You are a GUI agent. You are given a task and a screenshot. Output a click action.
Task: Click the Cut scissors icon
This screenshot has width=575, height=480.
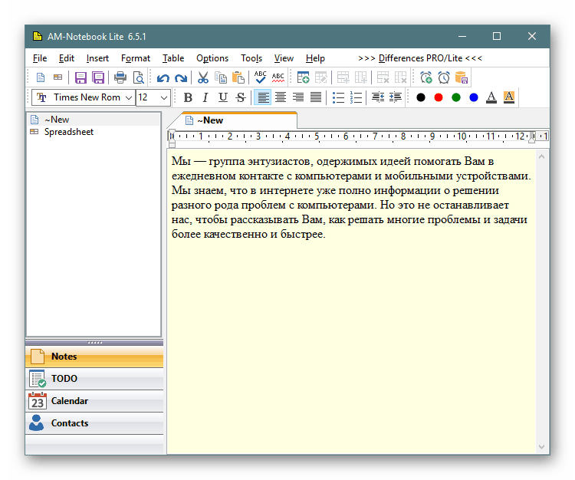click(203, 77)
